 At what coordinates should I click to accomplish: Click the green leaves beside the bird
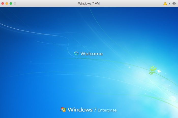152,70
